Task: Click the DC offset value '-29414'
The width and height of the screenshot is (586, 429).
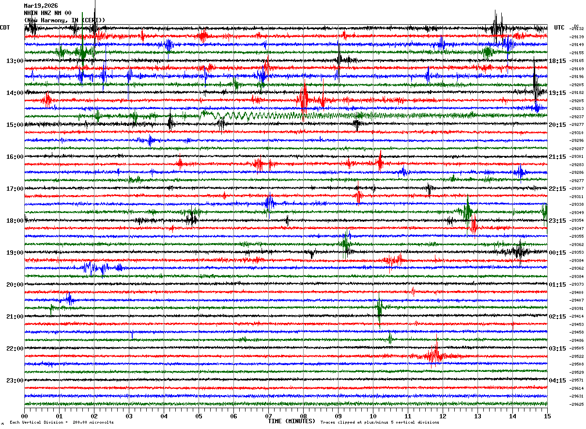Action: pyautogui.click(x=577, y=317)
